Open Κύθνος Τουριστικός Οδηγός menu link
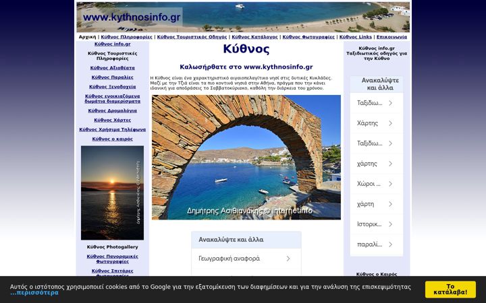The width and height of the screenshot is (486, 303). pos(192,37)
